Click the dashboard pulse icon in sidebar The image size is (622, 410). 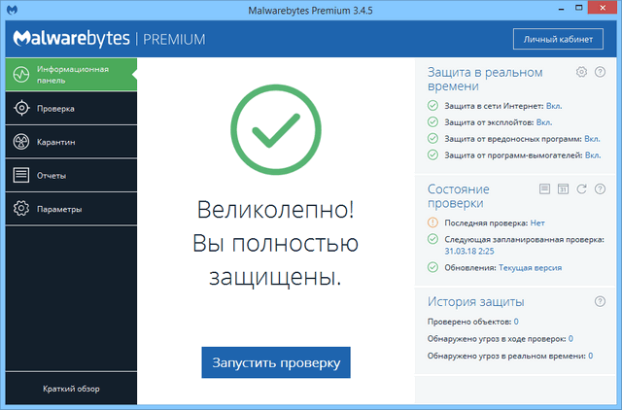[x=21, y=75]
